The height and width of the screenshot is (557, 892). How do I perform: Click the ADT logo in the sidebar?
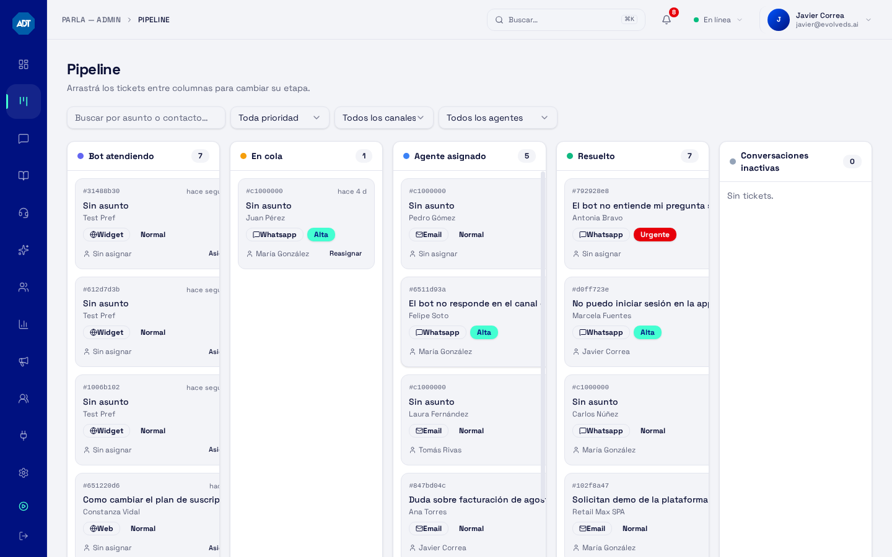click(x=24, y=24)
